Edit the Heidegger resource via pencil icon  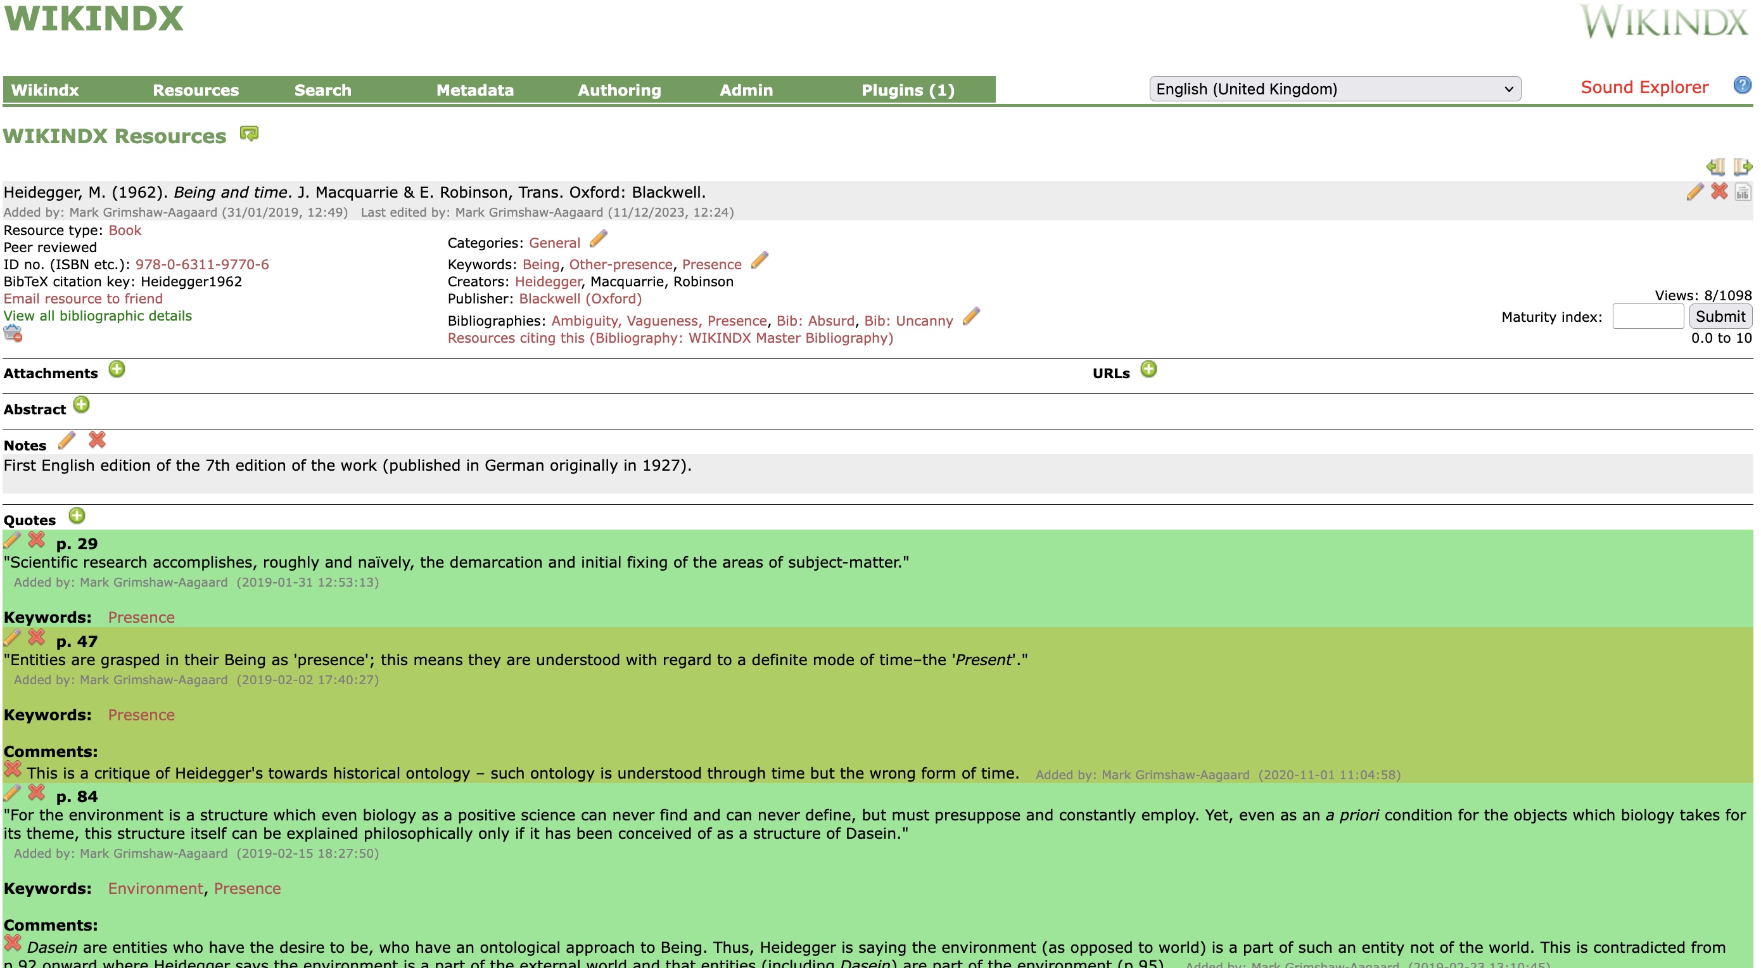click(1694, 193)
